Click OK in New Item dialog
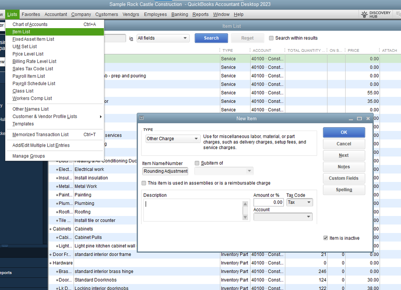Viewport: 401px width, 290px height. pyautogui.click(x=344, y=132)
